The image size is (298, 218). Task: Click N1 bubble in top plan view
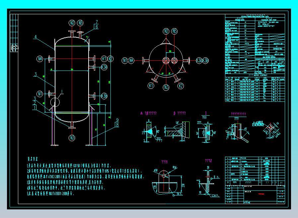125,61
